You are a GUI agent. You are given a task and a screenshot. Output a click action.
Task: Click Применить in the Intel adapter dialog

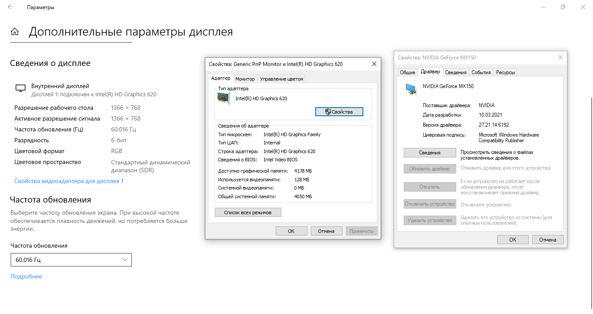click(x=362, y=231)
